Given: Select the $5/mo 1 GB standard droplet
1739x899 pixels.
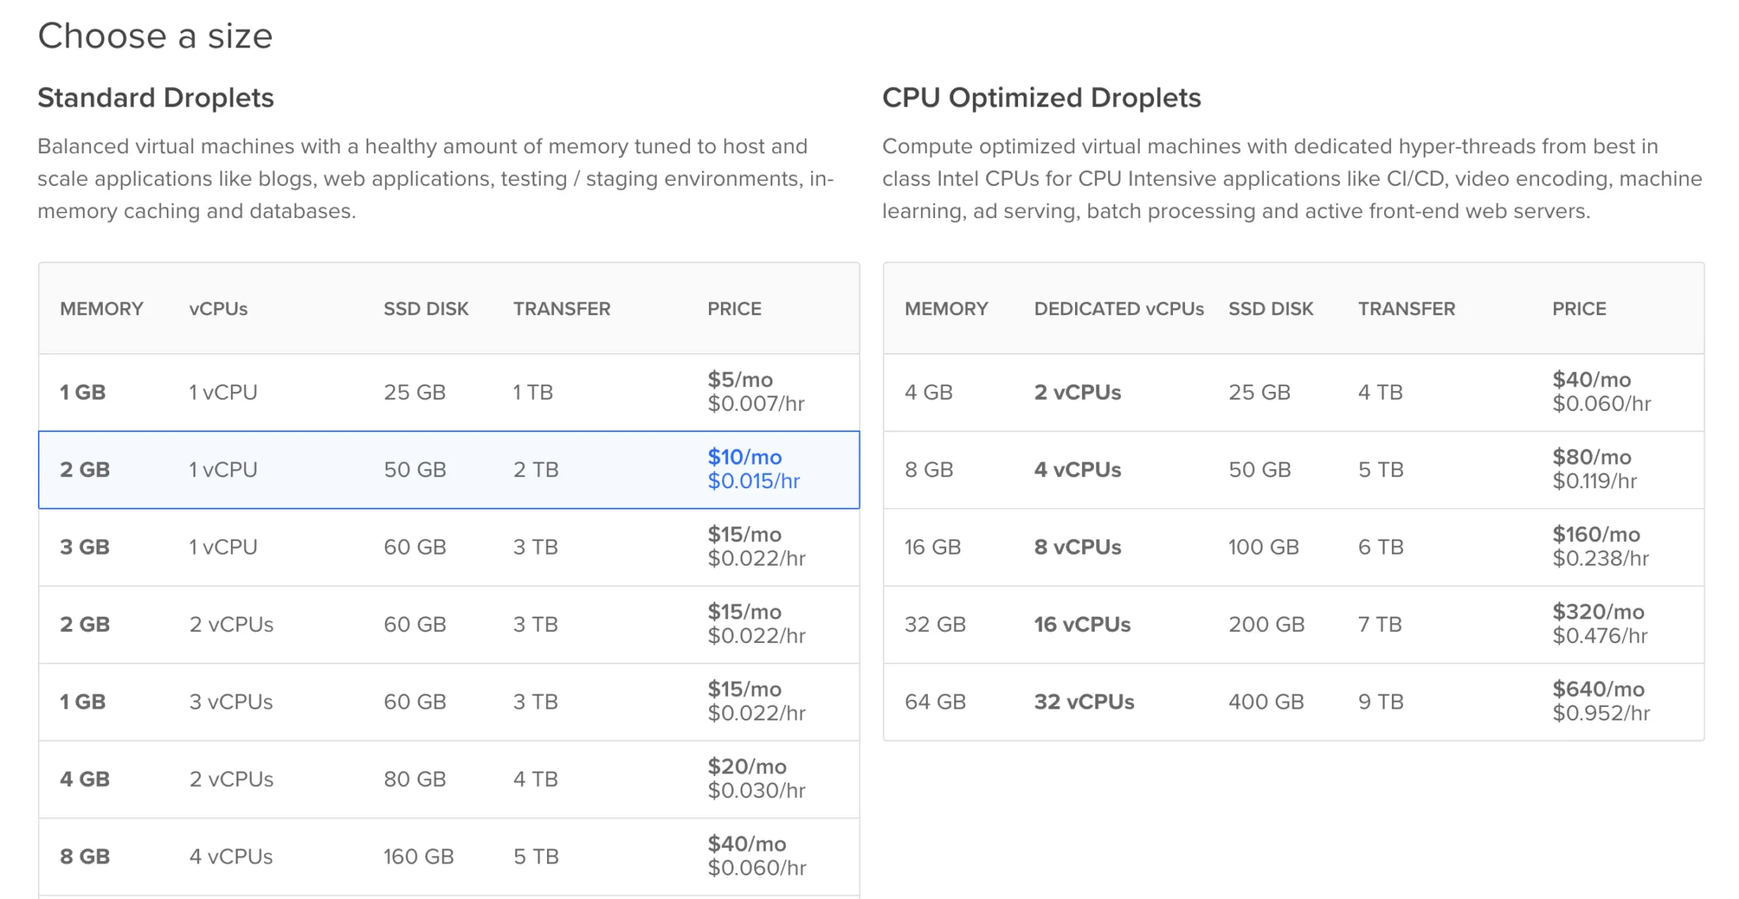Looking at the screenshot, I should (x=448, y=392).
